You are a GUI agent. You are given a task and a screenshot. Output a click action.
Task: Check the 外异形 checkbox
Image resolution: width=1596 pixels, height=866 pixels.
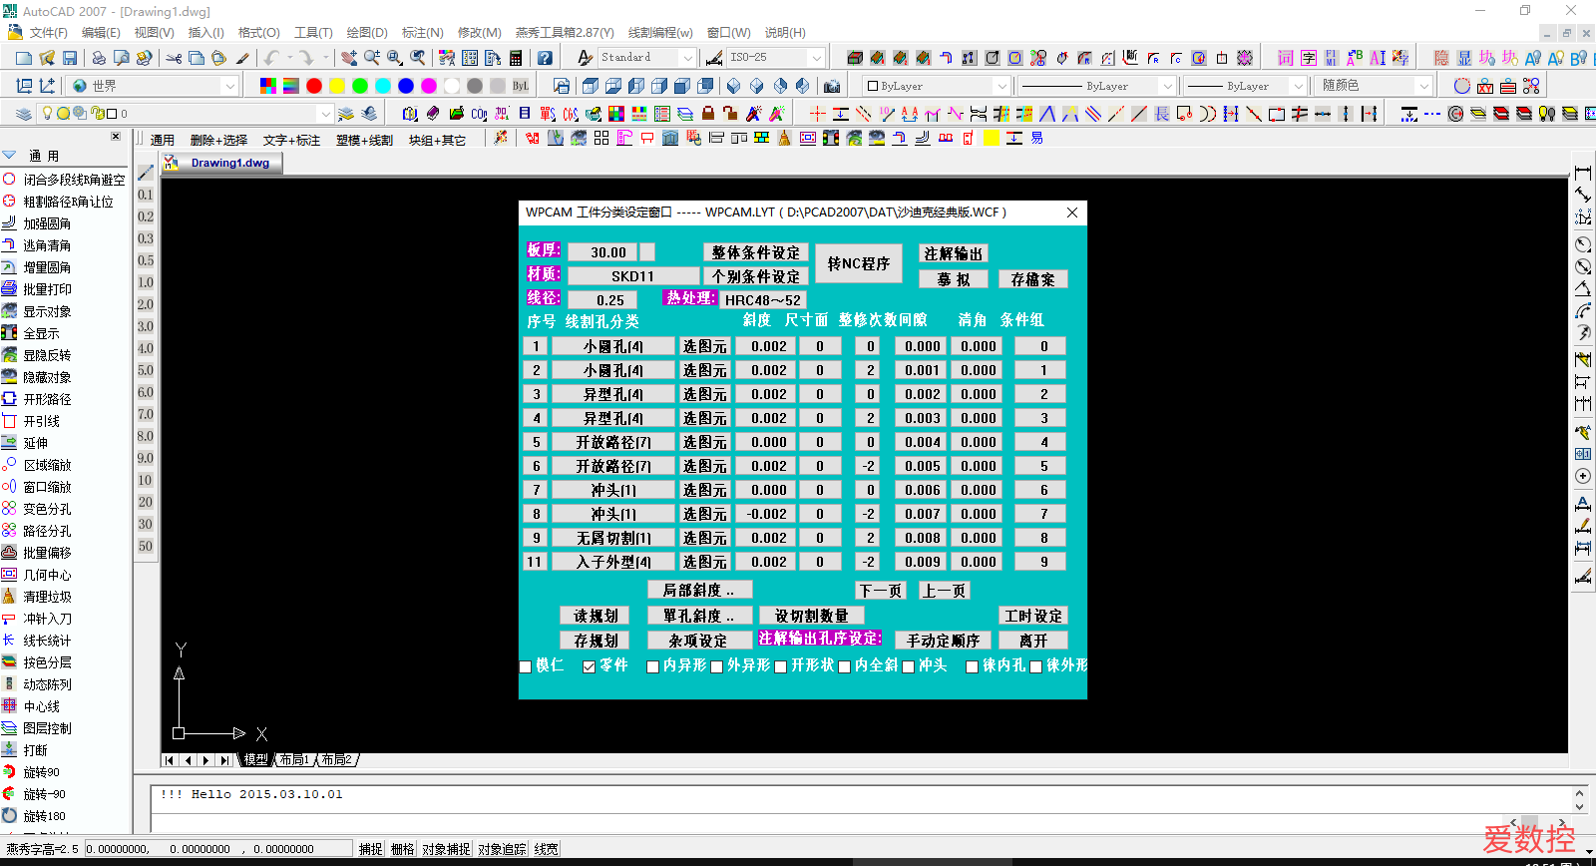(x=717, y=666)
